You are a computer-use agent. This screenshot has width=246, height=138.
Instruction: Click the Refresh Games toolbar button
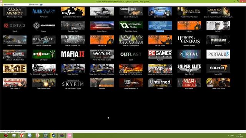8,5
